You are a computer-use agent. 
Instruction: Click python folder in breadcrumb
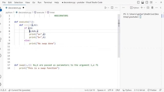(9, 13)
